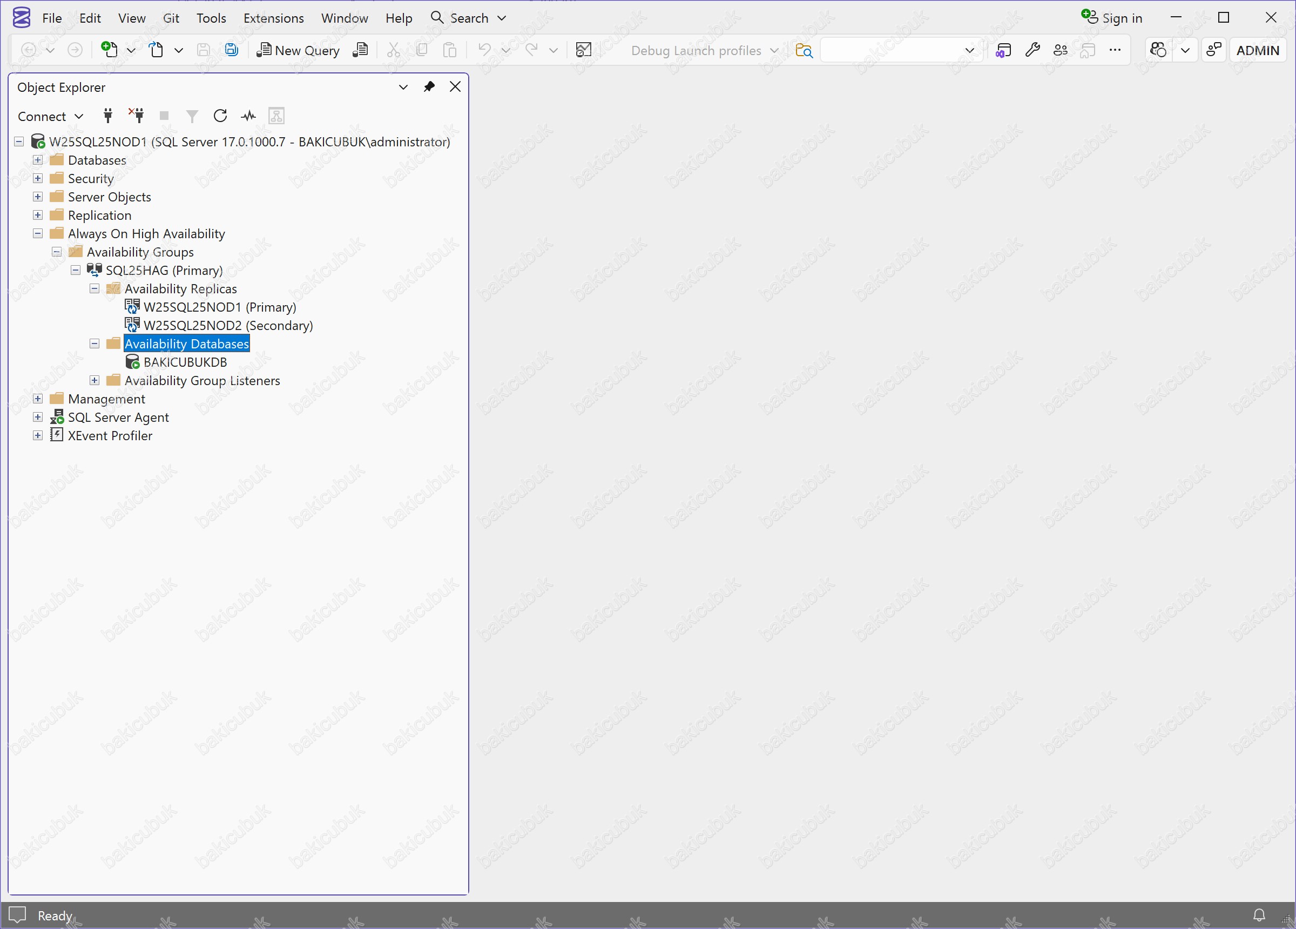The image size is (1296, 929).
Task: Click the New Query button
Action: point(298,50)
